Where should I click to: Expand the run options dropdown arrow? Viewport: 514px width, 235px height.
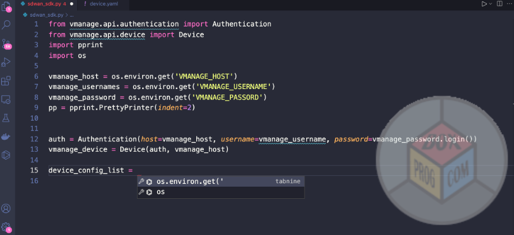(x=491, y=4)
